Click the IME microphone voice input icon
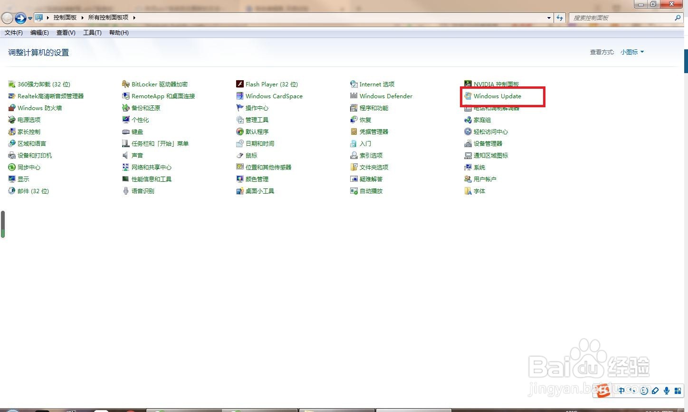The height and width of the screenshot is (412, 688). click(667, 391)
